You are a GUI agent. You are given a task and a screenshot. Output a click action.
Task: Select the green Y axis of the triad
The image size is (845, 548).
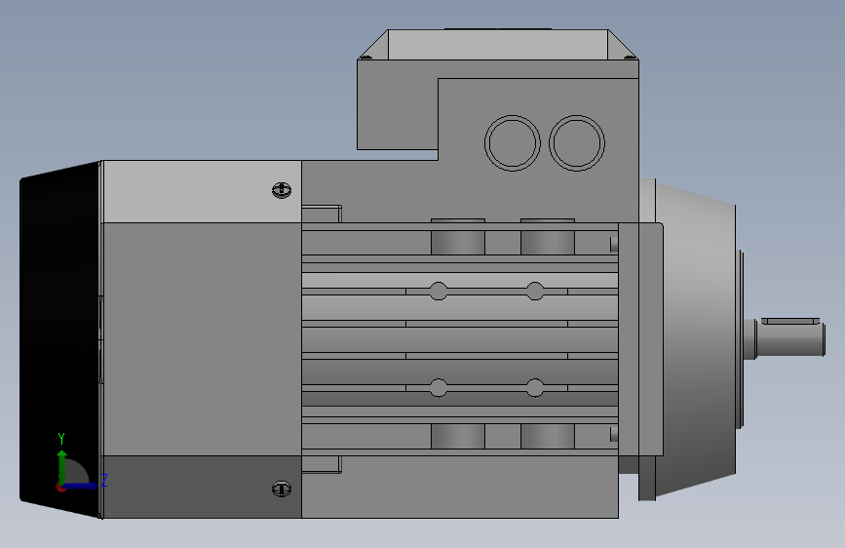click(x=62, y=466)
